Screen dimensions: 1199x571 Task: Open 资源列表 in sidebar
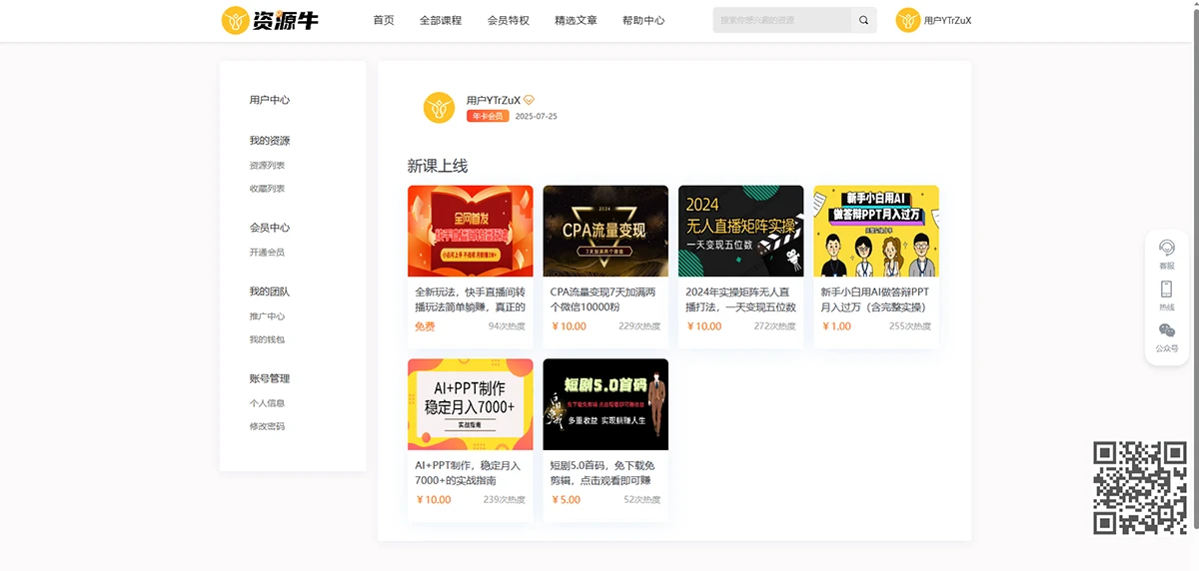click(267, 166)
